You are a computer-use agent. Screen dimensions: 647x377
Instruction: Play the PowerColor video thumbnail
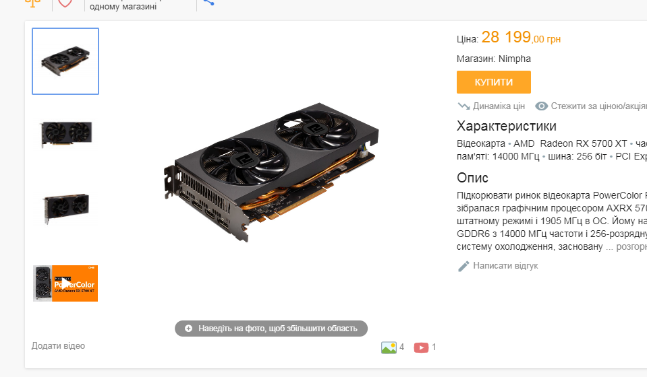65,283
